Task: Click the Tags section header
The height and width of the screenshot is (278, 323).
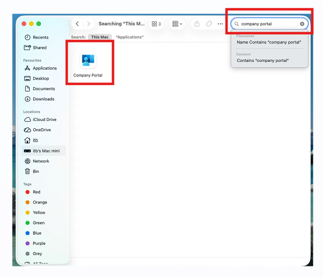Action: [27, 184]
